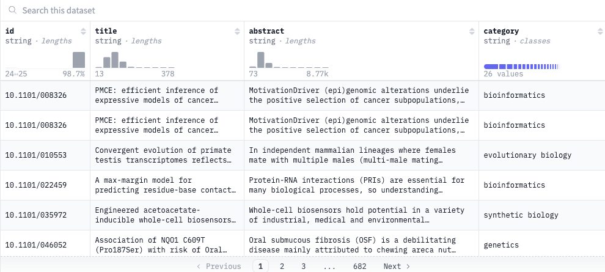Sort by the id column arrows

click(x=83, y=32)
